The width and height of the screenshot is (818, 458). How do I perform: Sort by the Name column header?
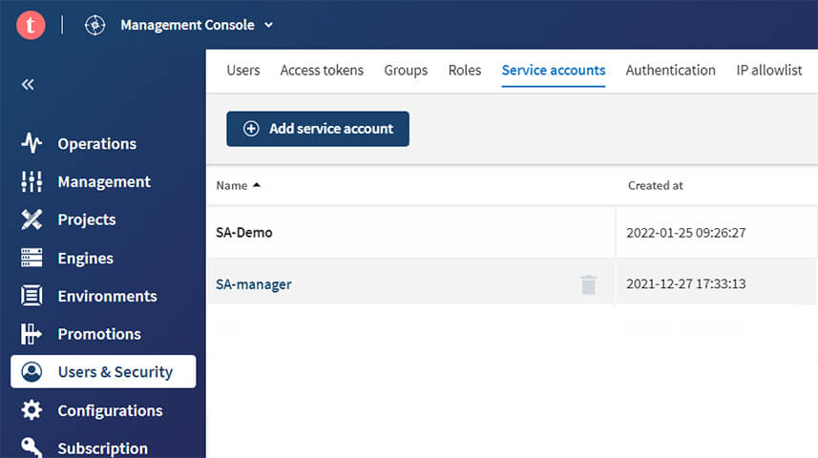pos(232,186)
